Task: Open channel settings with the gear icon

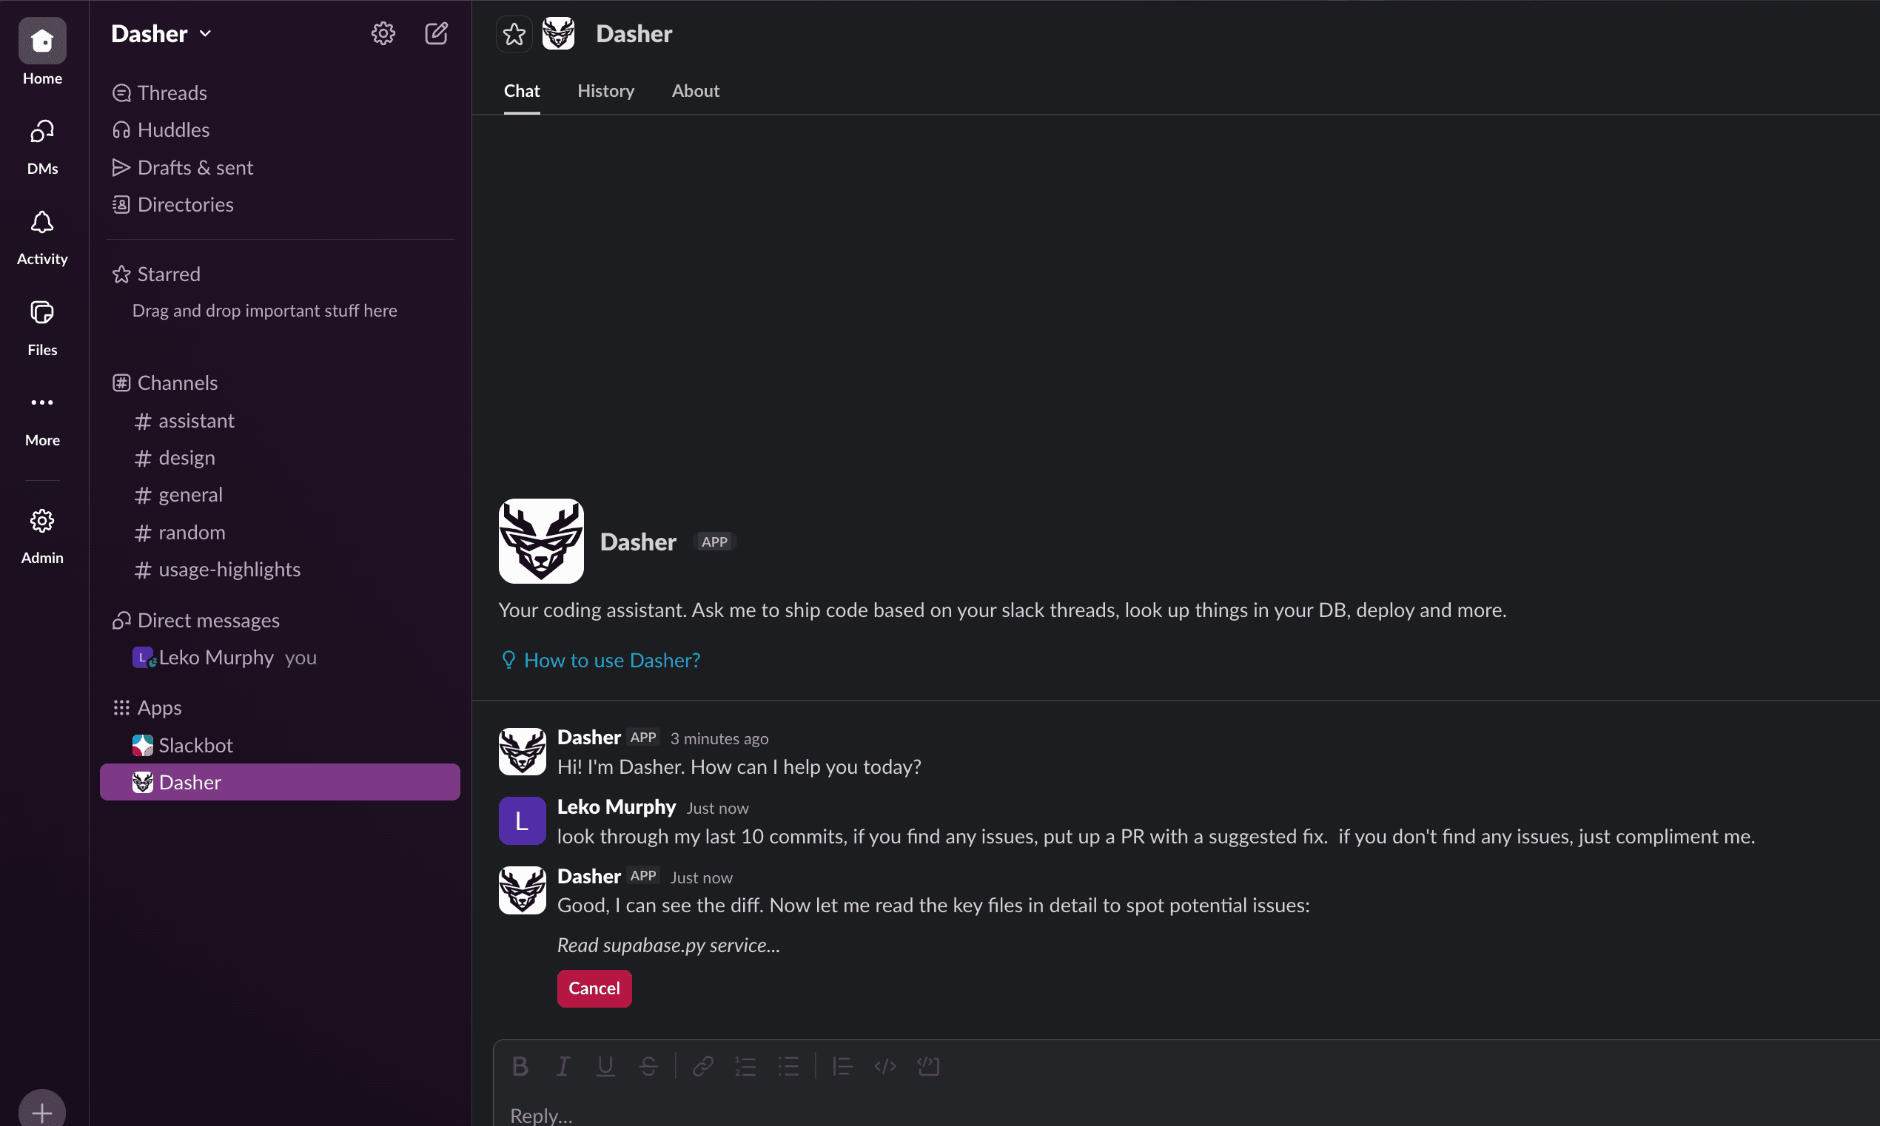Action: [383, 33]
